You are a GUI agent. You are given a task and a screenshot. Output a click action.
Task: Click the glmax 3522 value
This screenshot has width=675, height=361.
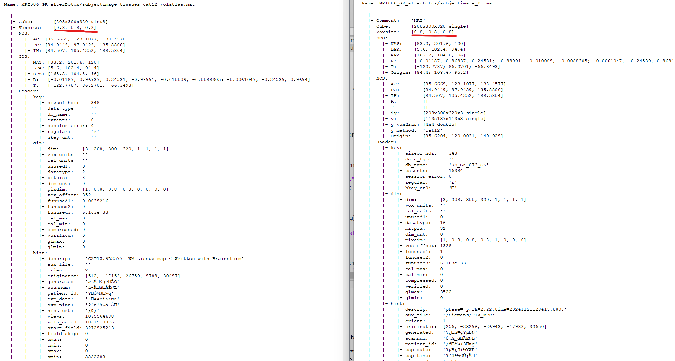(x=445, y=292)
